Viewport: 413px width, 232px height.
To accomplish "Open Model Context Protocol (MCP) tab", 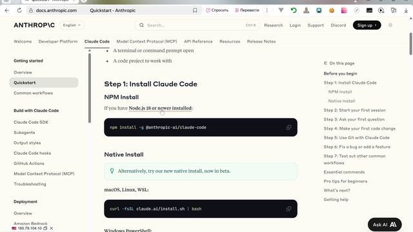I will pos(146,41).
